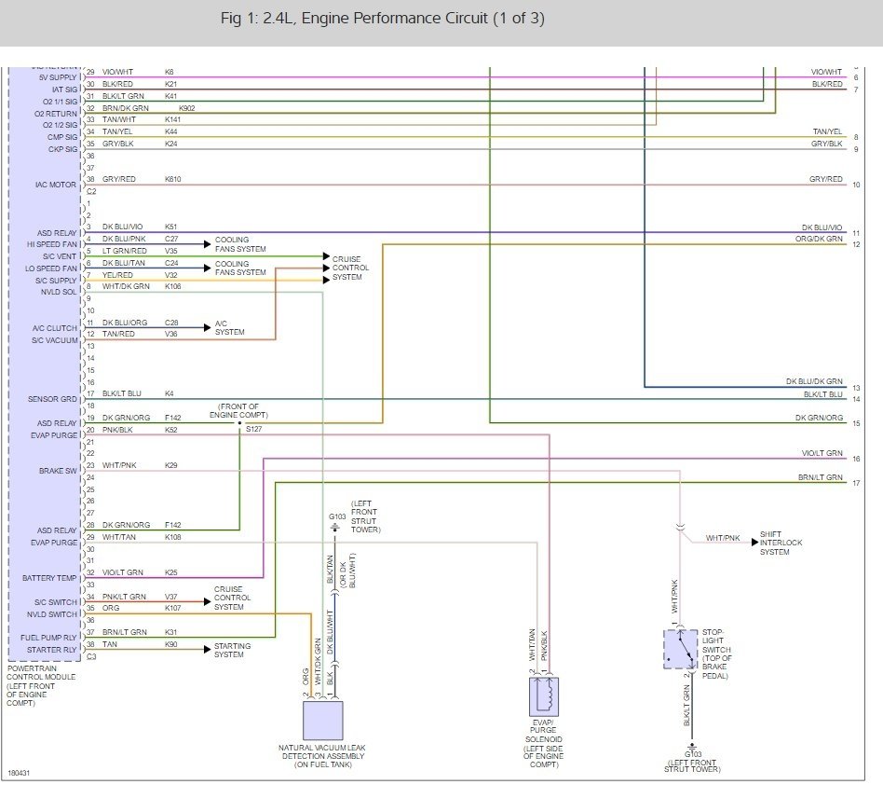Click the IAT SIG pin label
Screen dimensions: 883x798
pos(65,89)
